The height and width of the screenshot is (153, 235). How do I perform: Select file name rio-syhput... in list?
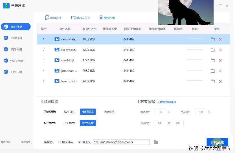(69, 50)
